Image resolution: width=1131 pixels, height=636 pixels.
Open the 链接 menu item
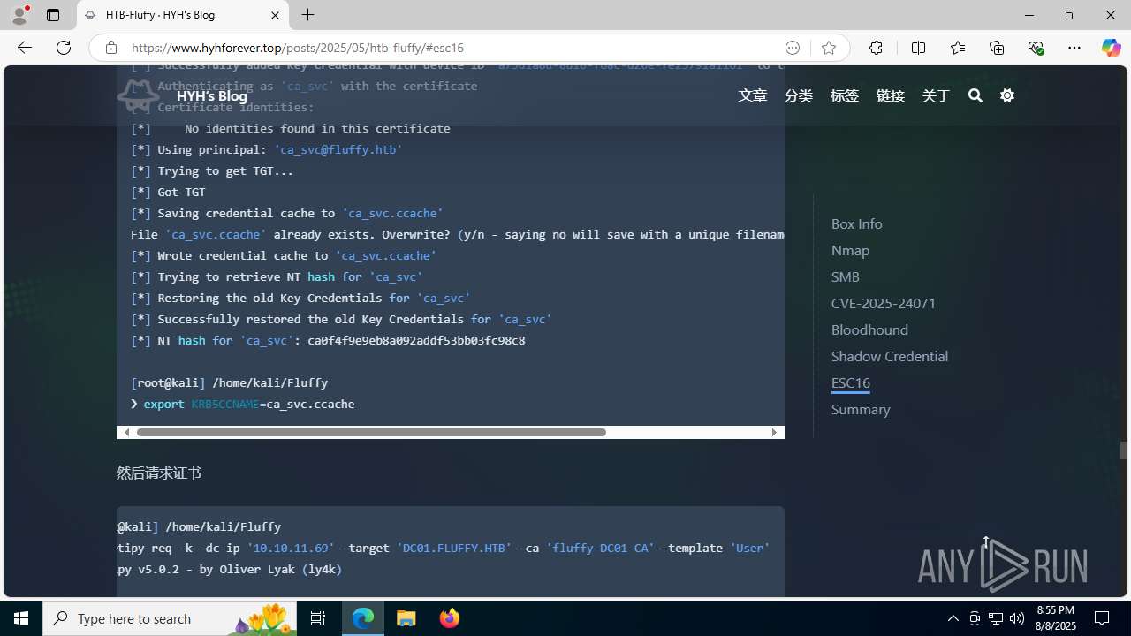click(891, 95)
